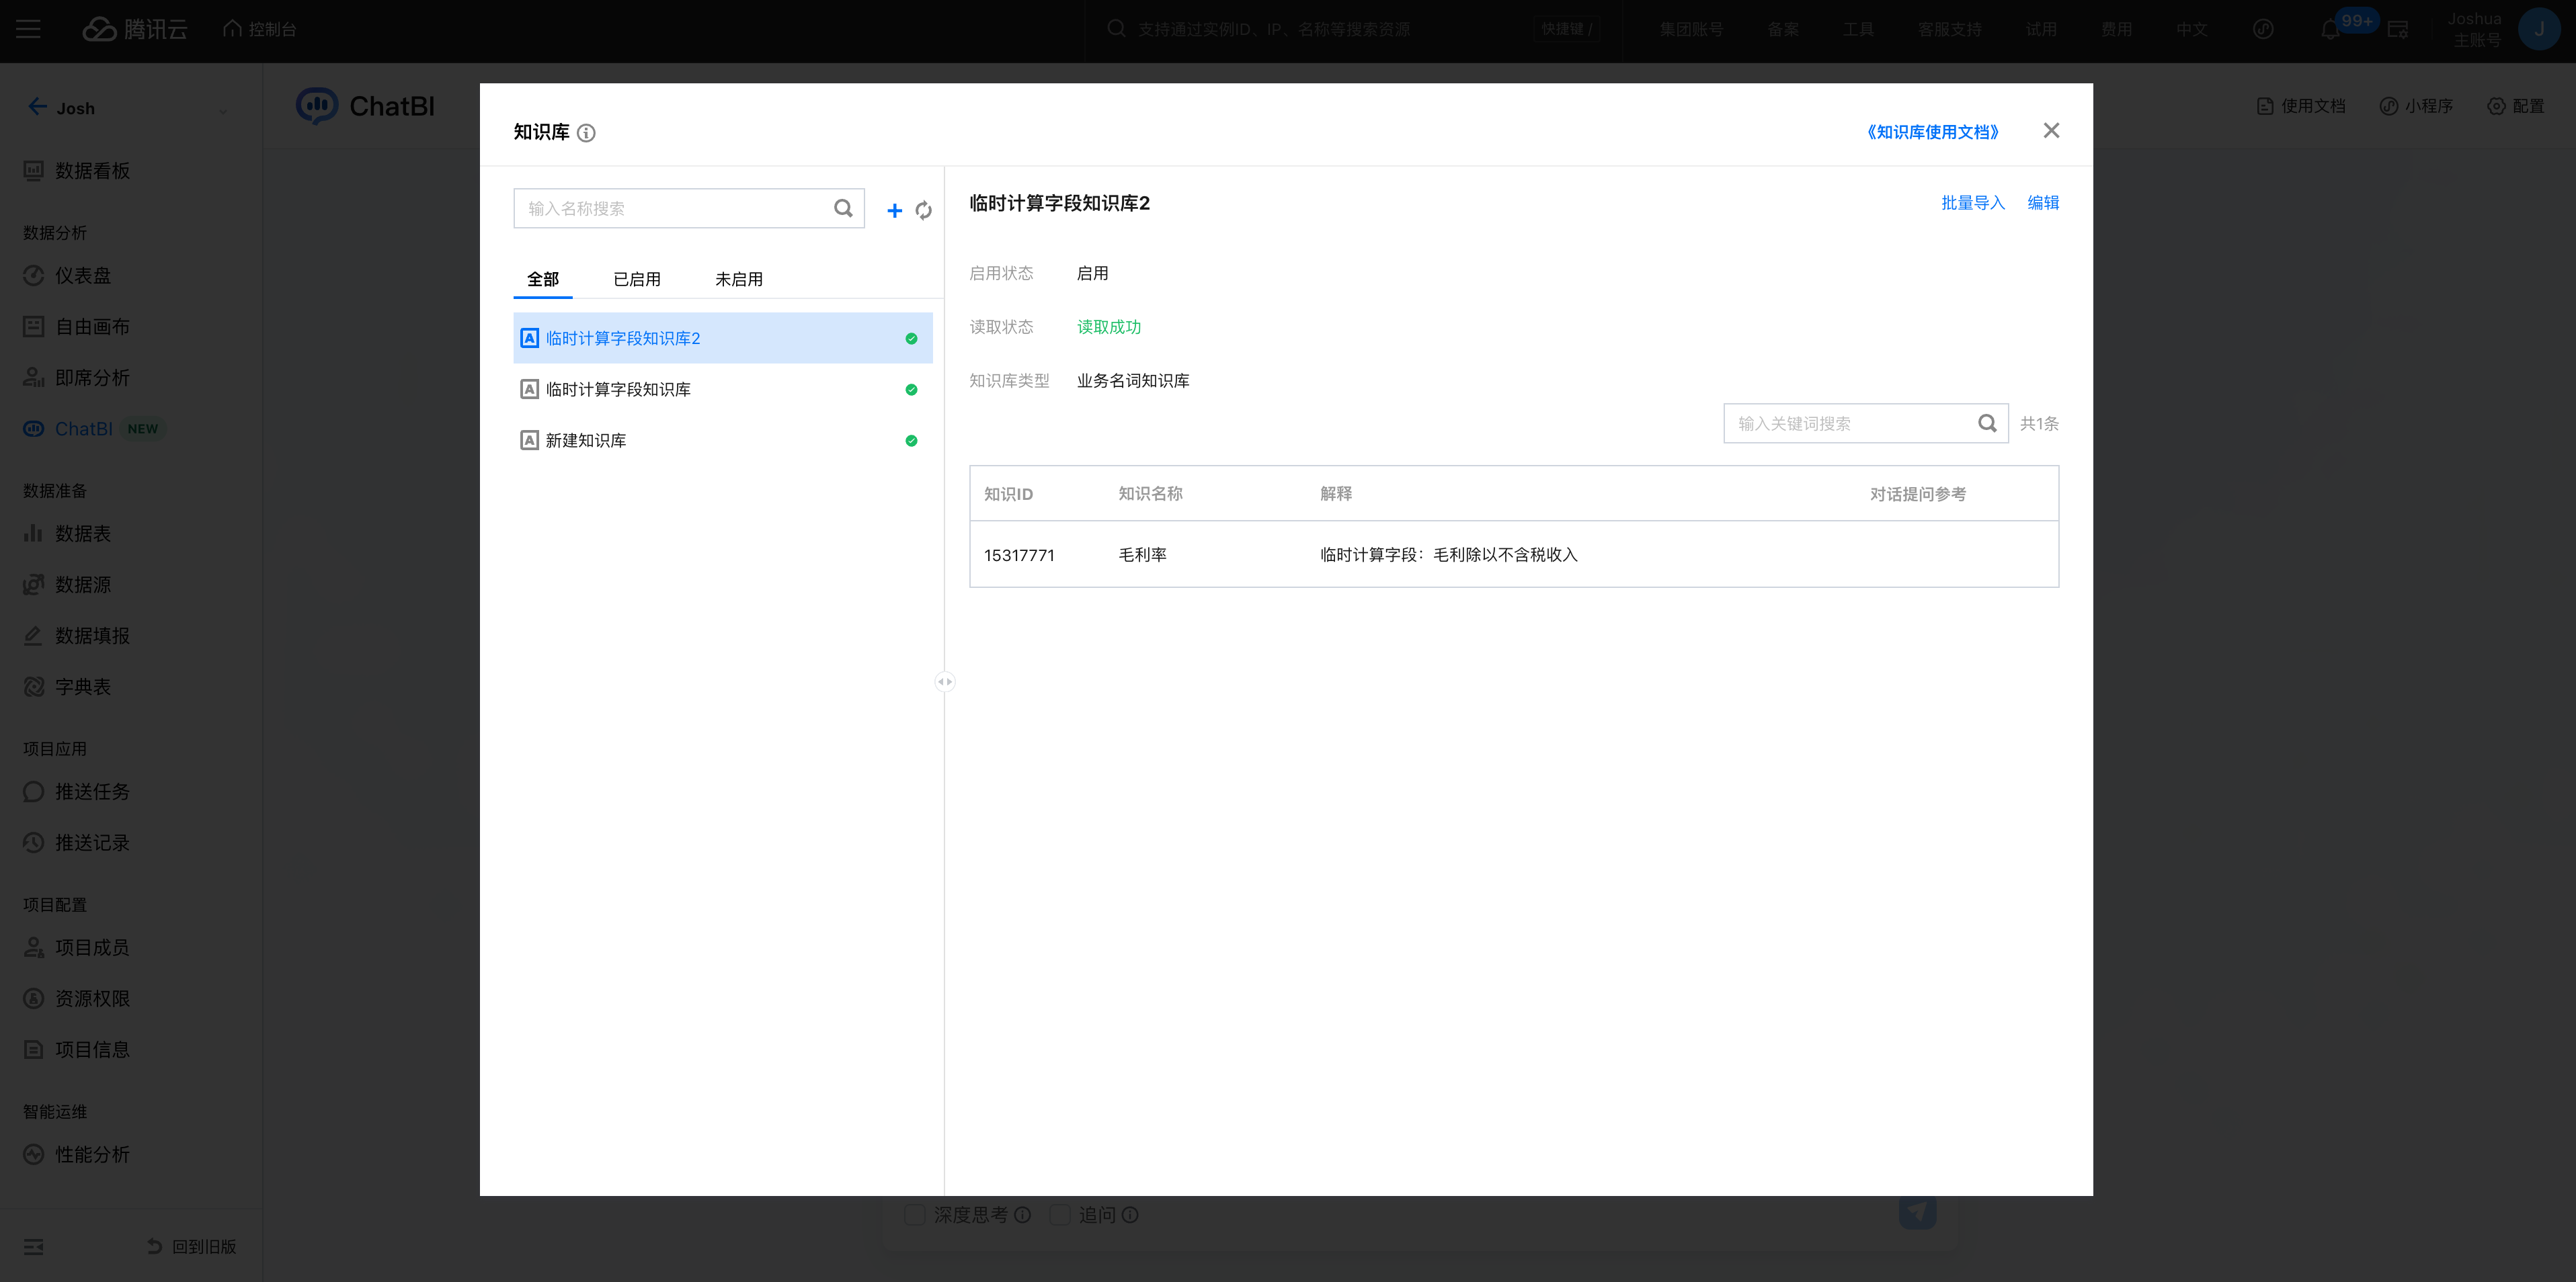The width and height of the screenshot is (2576, 1282).
Task: Click the Joshua account avatar
Action: [2538, 29]
